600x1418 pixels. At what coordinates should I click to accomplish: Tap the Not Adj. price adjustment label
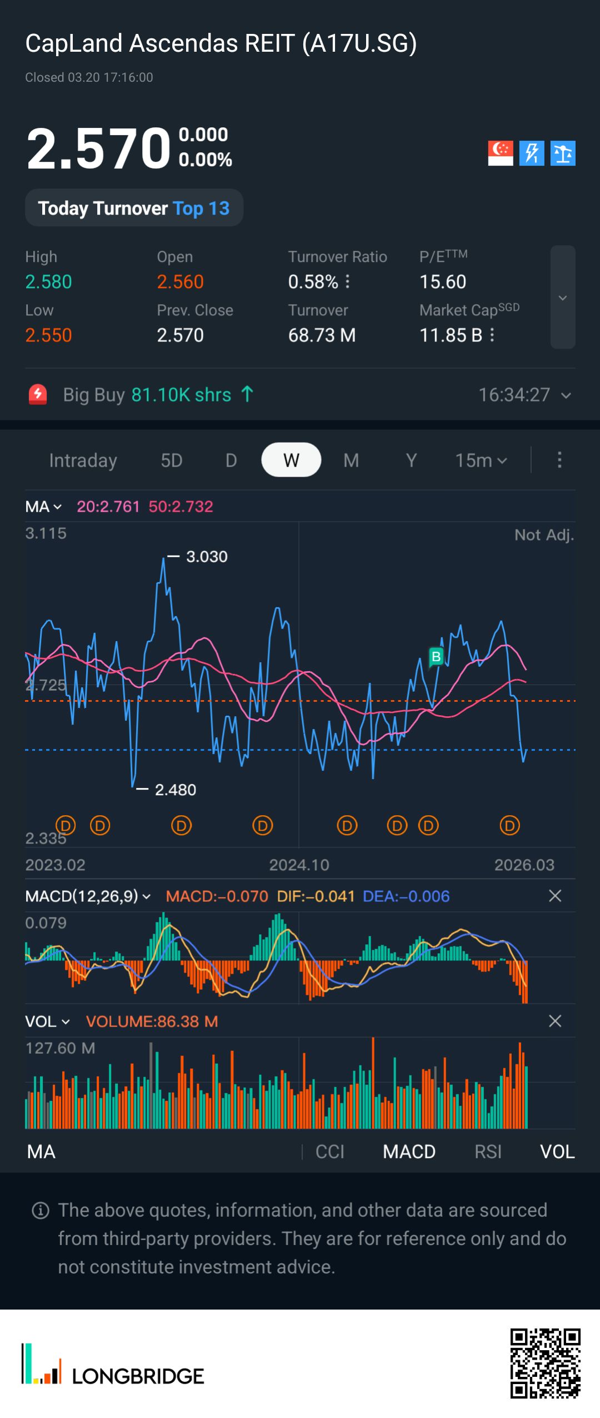[543, 535]
